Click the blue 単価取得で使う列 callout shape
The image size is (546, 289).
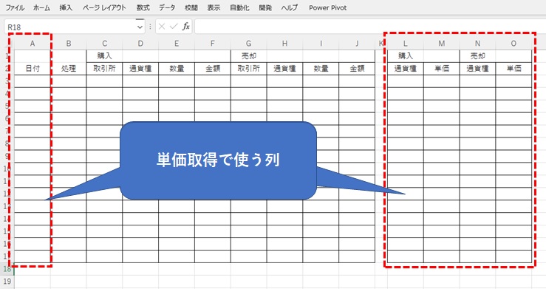(219, 160)
